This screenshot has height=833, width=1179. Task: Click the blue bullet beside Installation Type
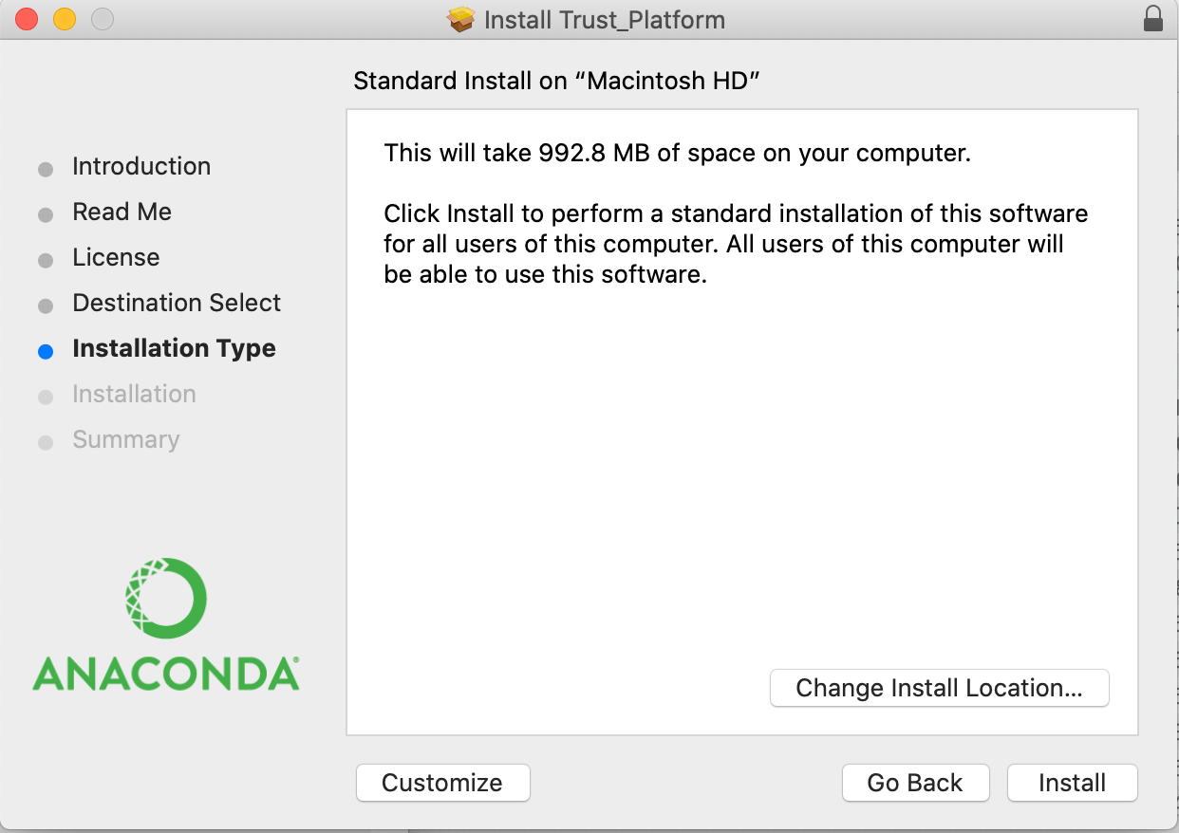pos(46,351)
